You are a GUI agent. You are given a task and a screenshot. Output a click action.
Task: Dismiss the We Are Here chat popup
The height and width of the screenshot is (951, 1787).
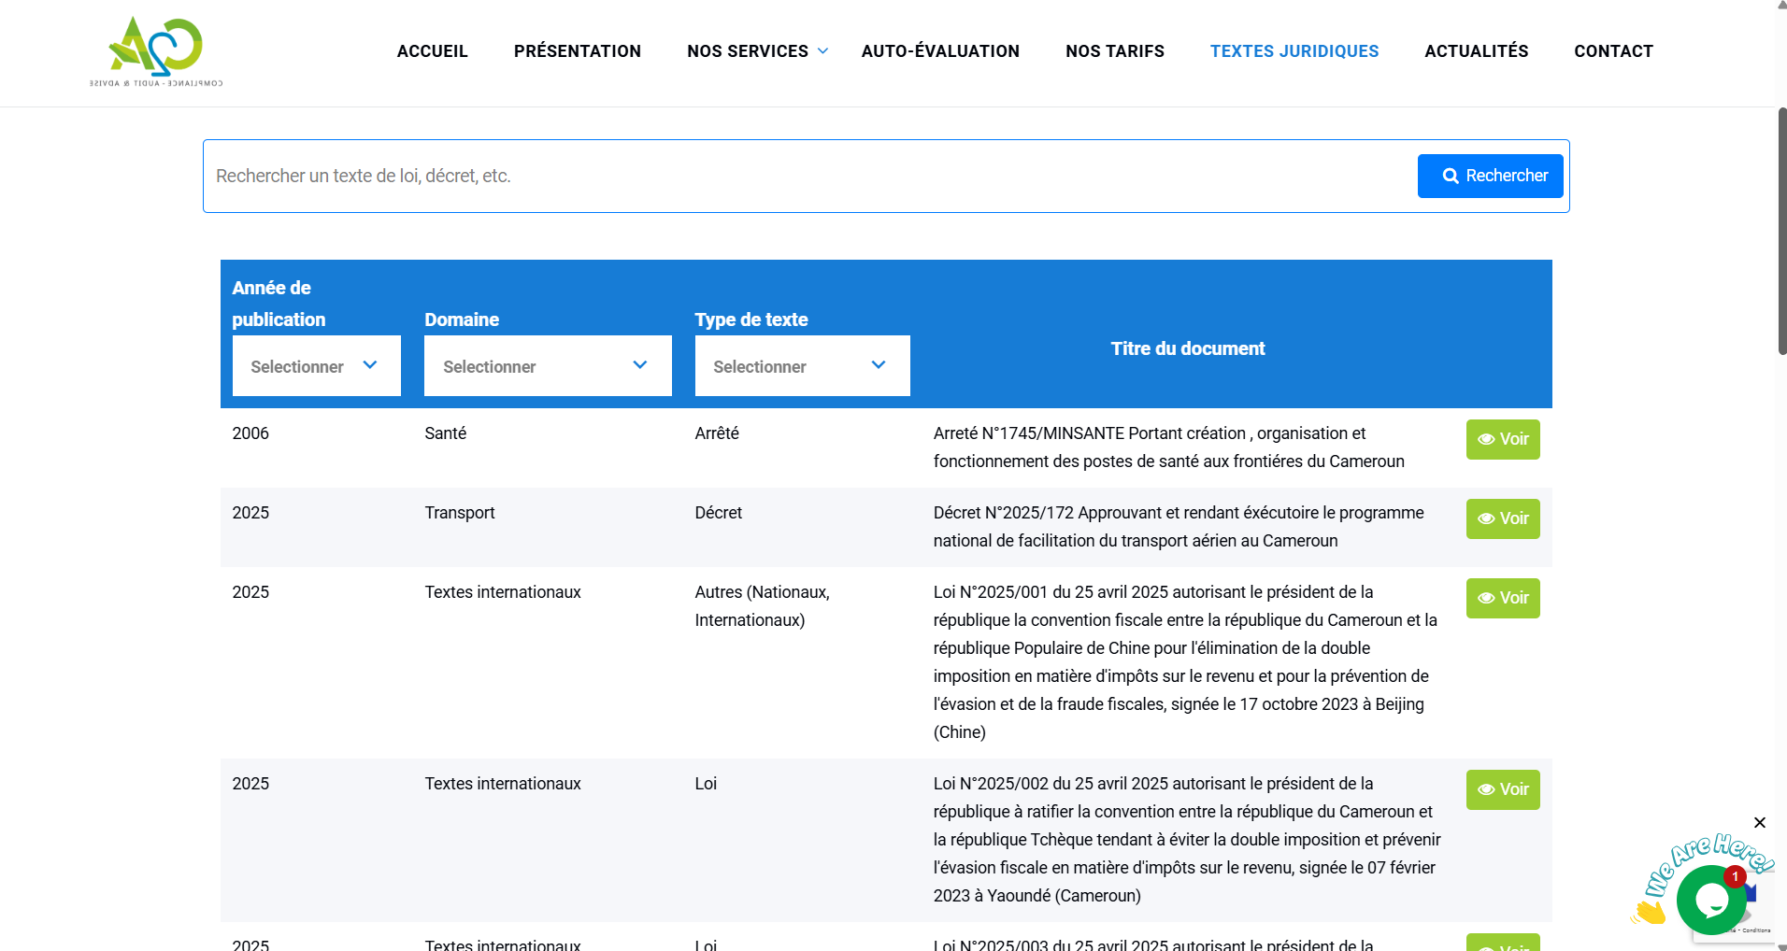click(1760, 823)
